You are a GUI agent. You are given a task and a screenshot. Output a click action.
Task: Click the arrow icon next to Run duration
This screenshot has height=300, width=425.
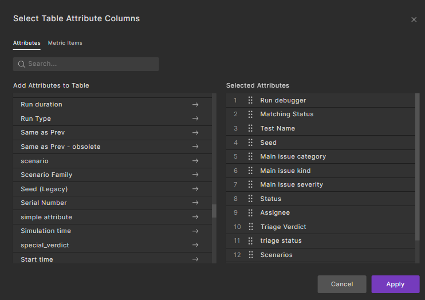[195, 105]
